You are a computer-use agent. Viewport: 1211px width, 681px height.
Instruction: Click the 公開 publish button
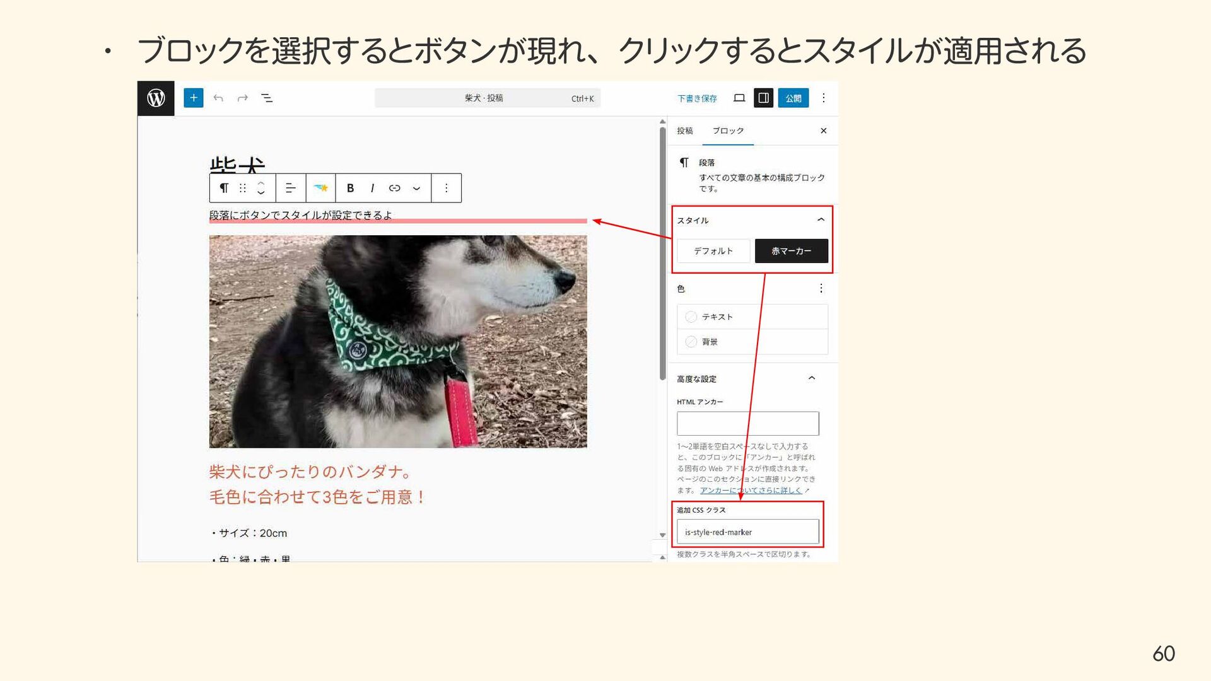pos(793,98)
